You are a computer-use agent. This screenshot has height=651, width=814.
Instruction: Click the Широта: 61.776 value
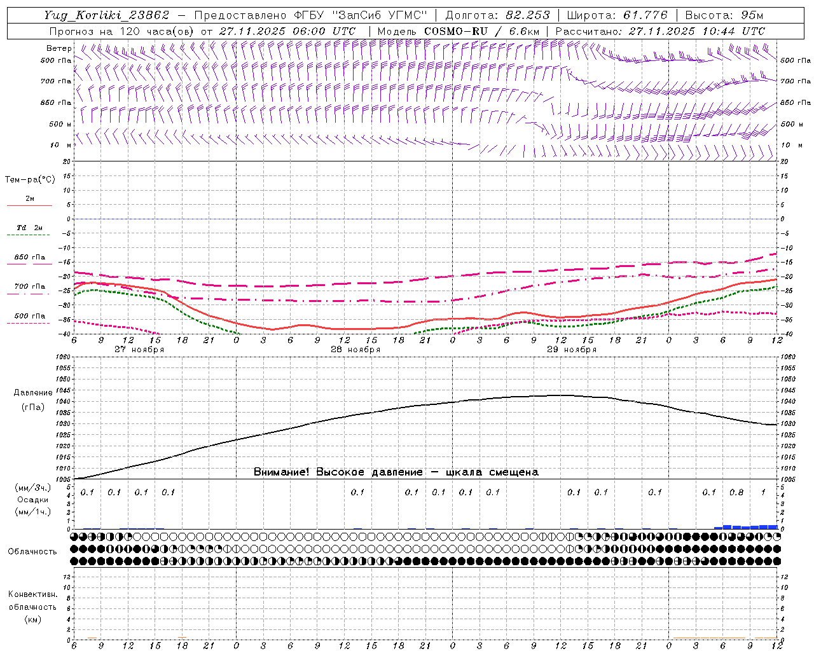click(x=617, y=15)
